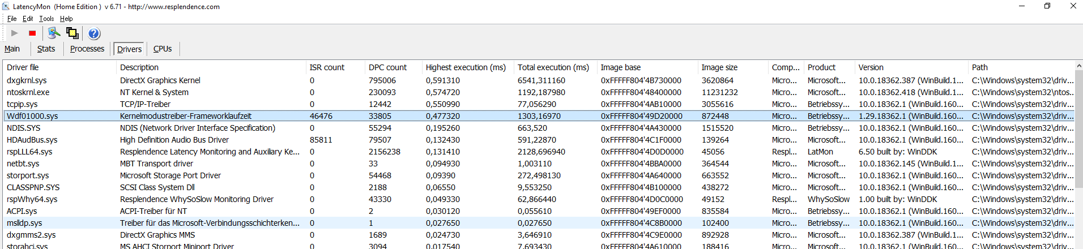Sort by the Driver file column header

click(59, 67)
